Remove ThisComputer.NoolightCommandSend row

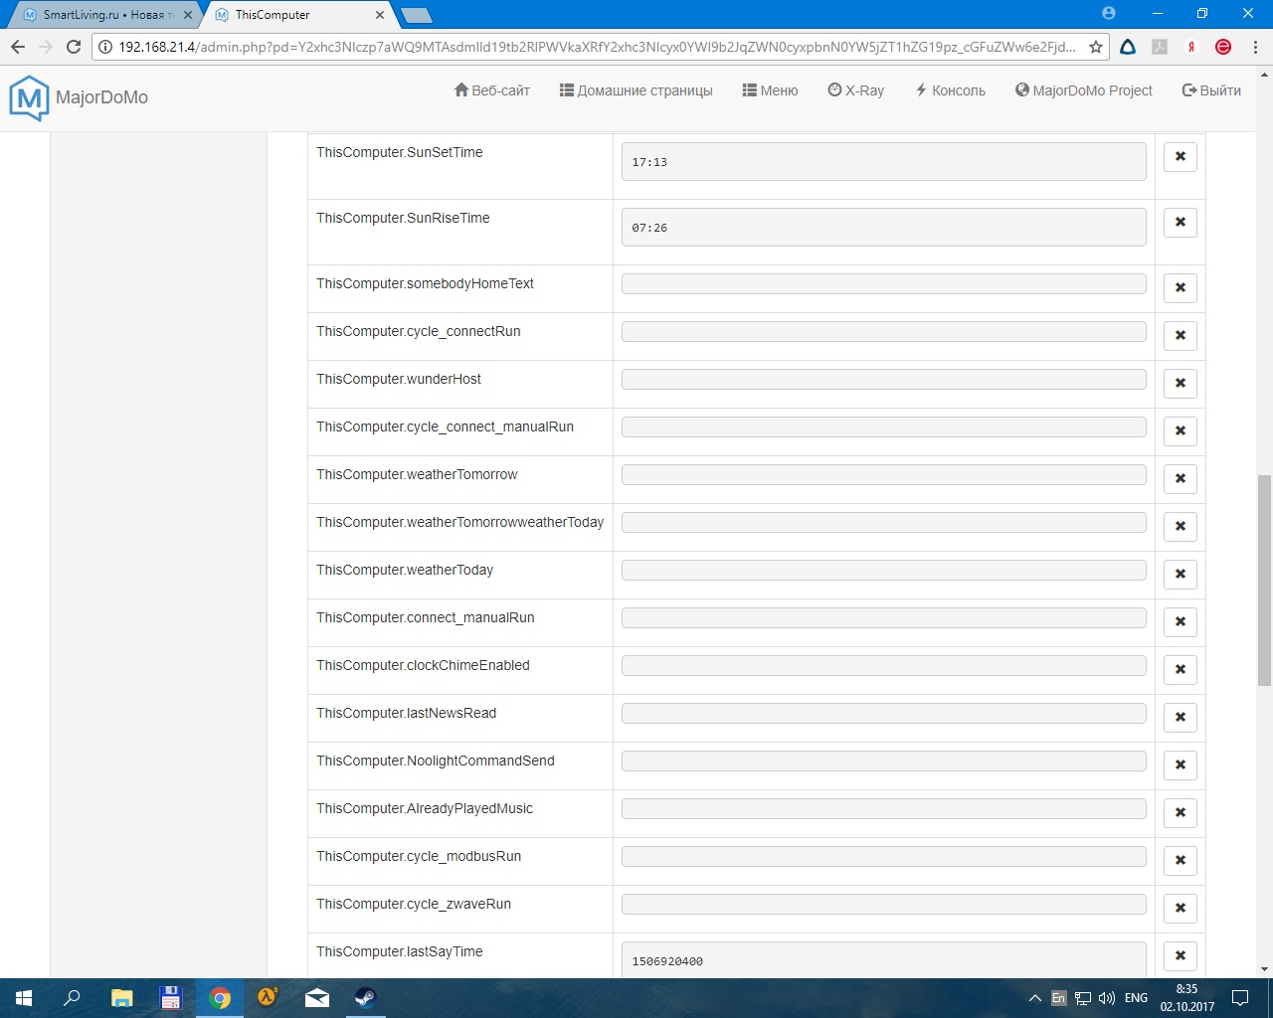point(1180,764)
